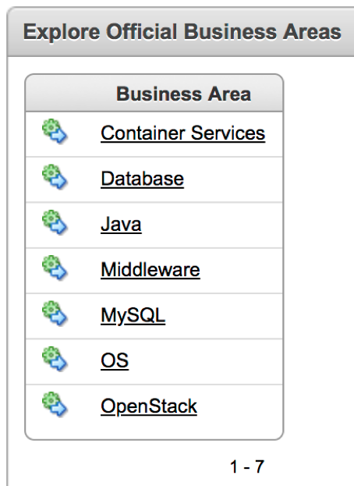Screen dimensions: 354x486
Task: Select the gear-arrow icon next to MySQL
Action: coord(55,314)
